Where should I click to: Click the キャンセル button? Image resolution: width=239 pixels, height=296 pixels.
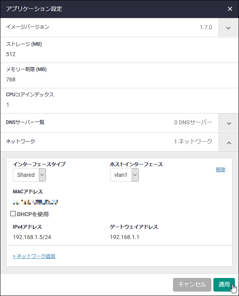192,284
